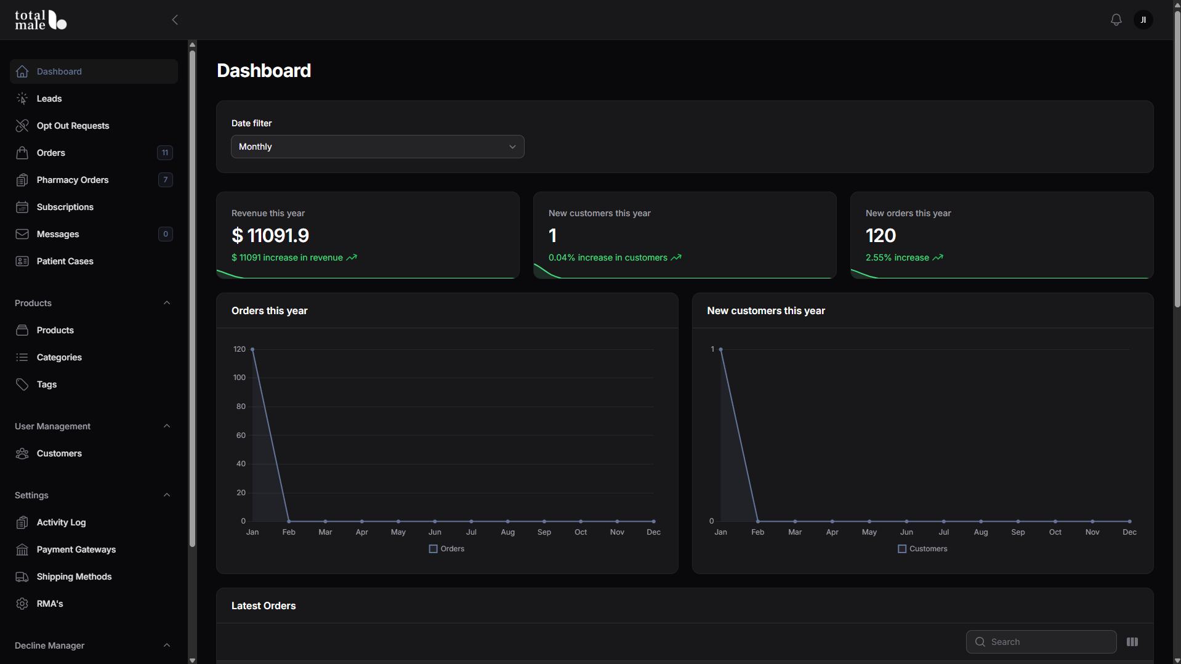Open Pharmacy Orders menu item
Screen dimensions: 1181x664
pos(94,180)
